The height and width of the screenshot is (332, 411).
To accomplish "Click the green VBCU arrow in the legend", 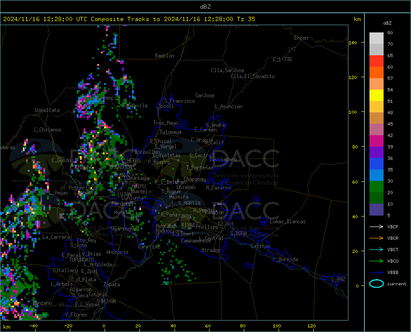I will 376,261.
